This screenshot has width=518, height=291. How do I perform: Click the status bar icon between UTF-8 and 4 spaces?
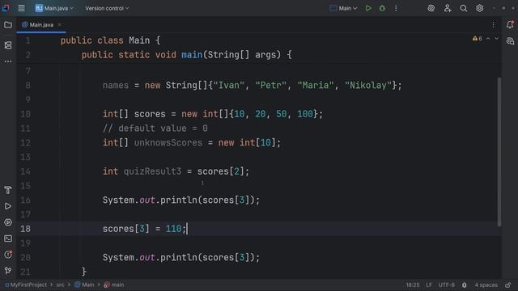pyautogui.click(x=464, y=285)
